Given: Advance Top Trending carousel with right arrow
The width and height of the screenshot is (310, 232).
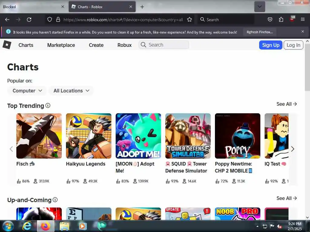Looking at the screenshot, I should [x=293, y=149].
